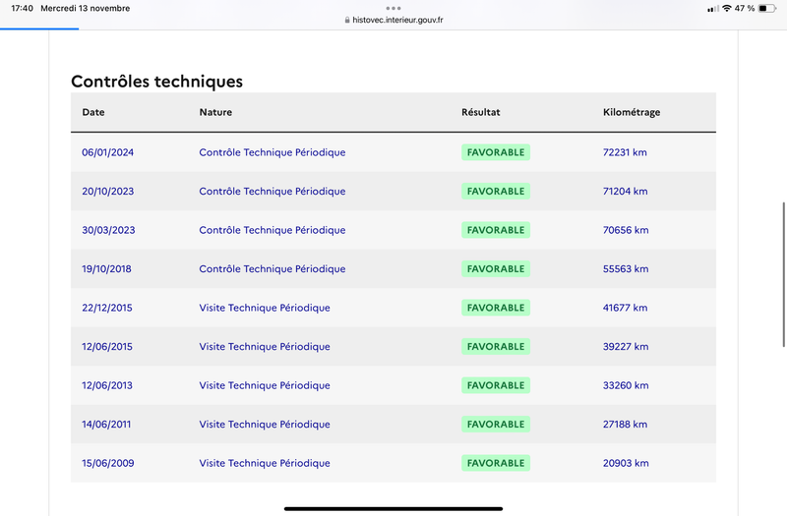
Task: Click FAVORABLE badge in 20/10/2023 row
Action: click(496, 191)
